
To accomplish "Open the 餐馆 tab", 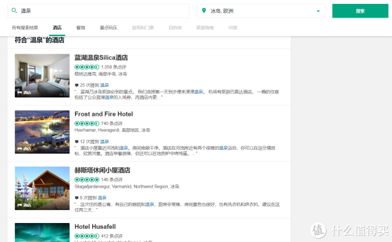I will (x=80, y=27).
